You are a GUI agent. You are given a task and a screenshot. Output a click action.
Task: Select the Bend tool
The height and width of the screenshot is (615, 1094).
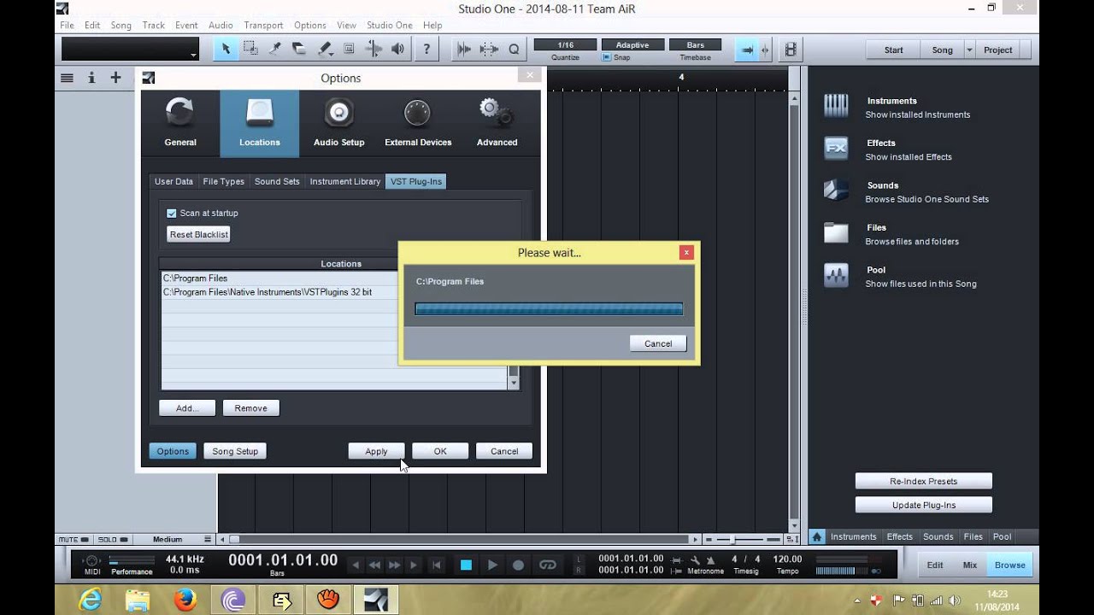click(373, 49)
